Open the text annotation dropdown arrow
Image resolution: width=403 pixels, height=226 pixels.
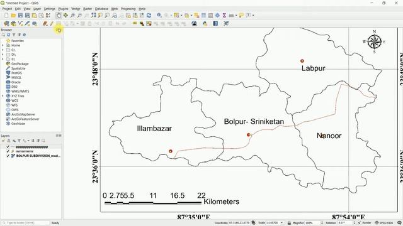point(253,16)
